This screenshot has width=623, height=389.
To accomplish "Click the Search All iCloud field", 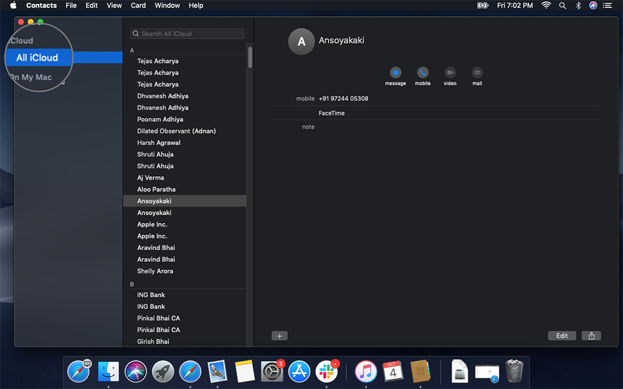I will coord(187,33).
